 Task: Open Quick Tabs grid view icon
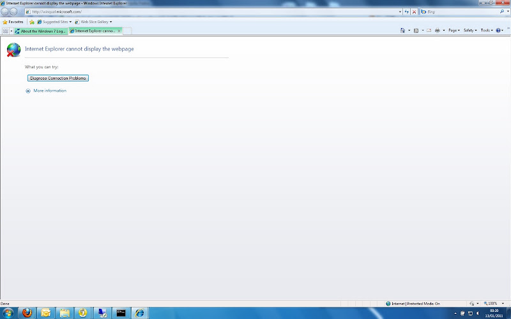pyautogui.click(x=6, y=31)
